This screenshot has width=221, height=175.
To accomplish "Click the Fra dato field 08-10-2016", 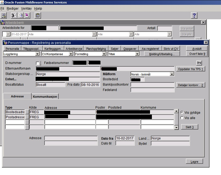I will 90,85.
